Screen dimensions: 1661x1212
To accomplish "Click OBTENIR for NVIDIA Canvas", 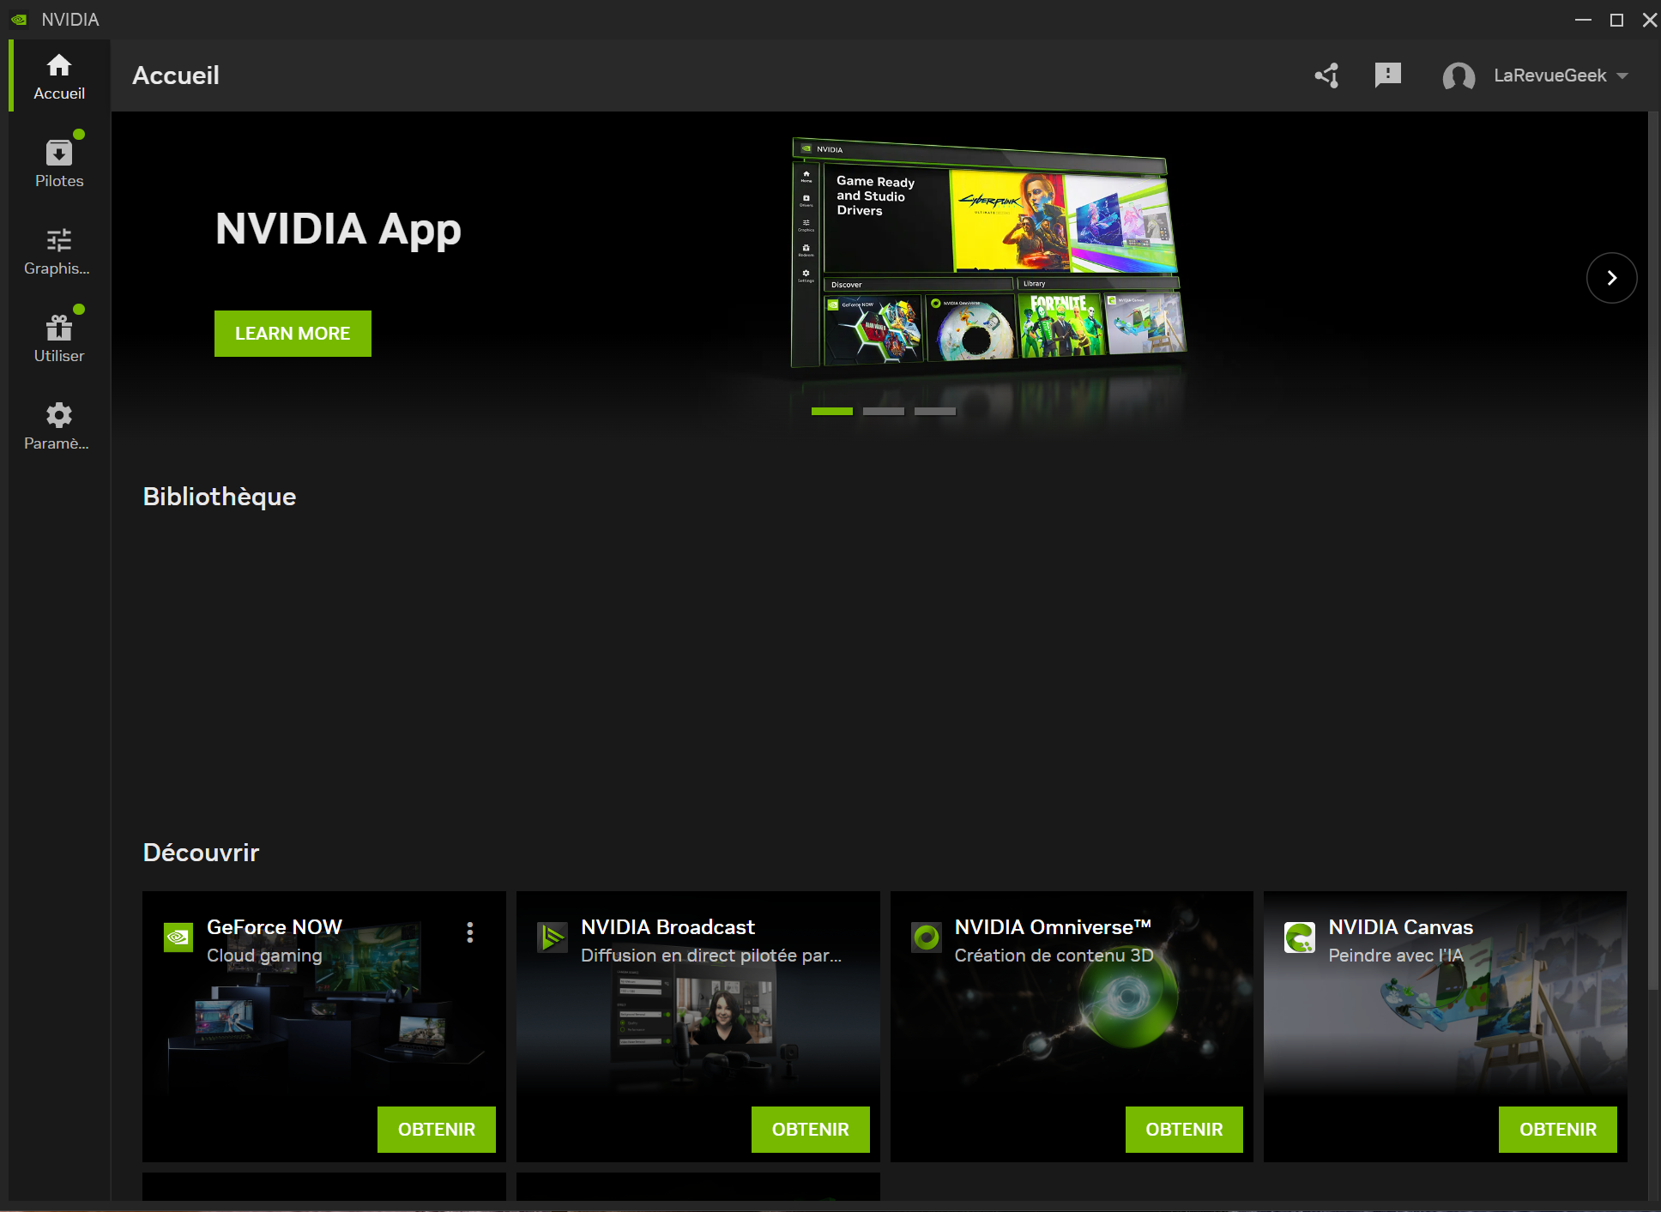I will pos(1557,1129).
